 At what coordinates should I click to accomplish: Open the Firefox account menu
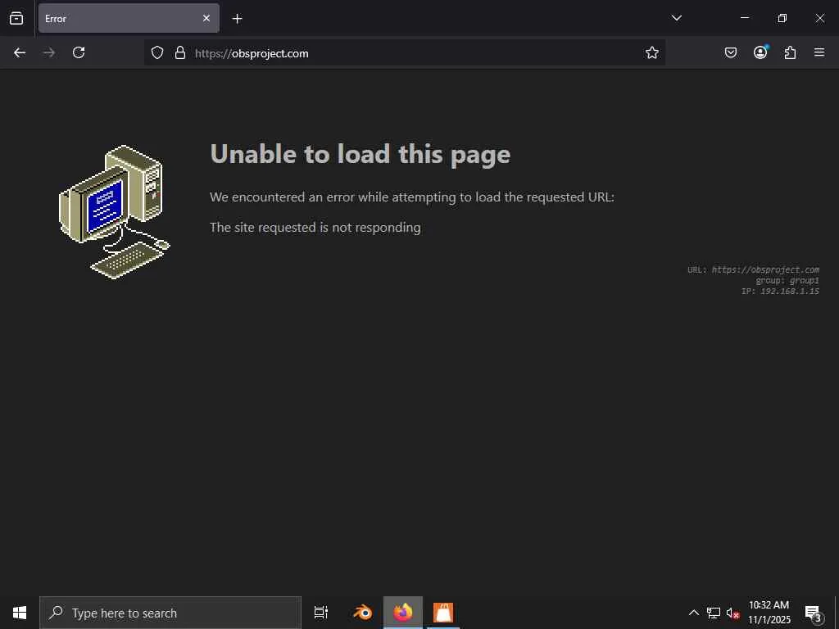[x=760, y=52]
